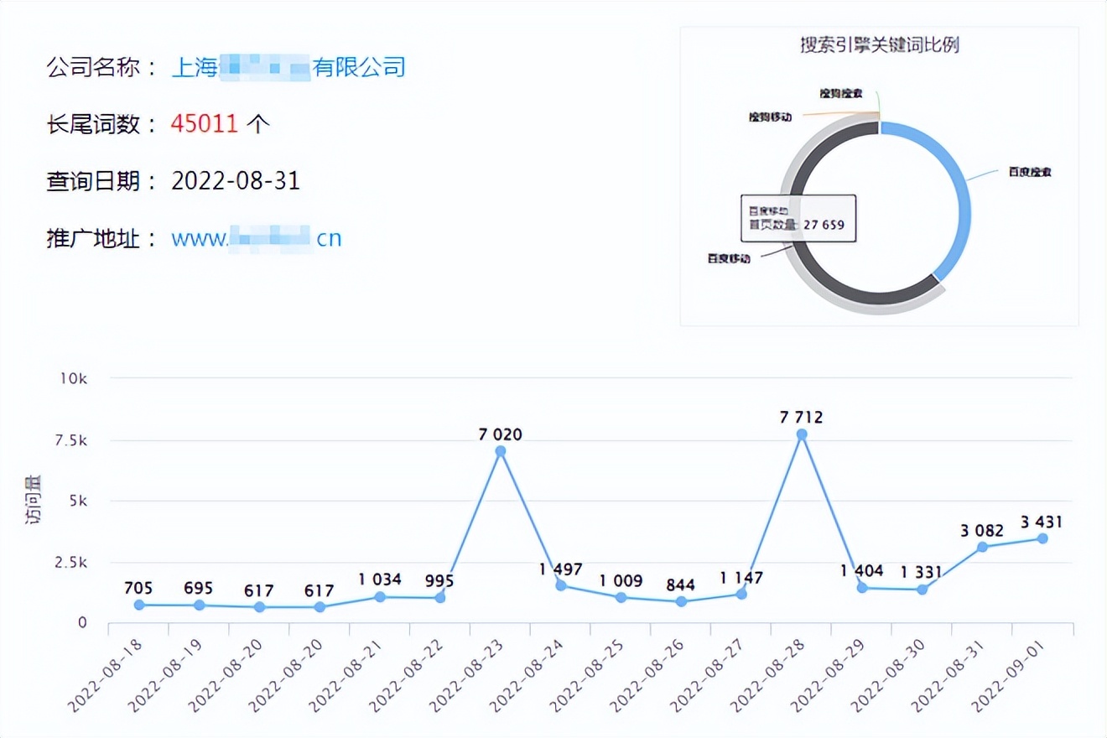Image resolution: width=1107 pixels, height=738 pixels.
Task: Click the 2022-08-28 date label on the x-axis
Action: click(x=762, y=675)
